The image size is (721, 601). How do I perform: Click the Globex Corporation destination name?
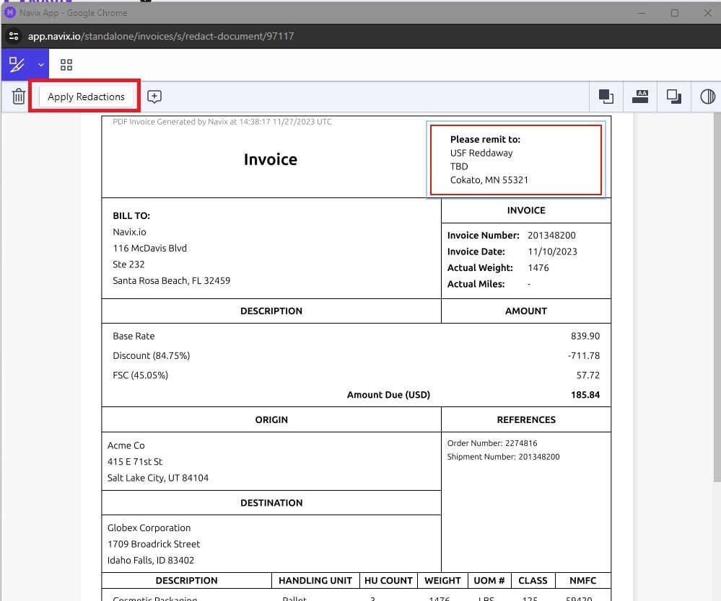click(149, 528)
